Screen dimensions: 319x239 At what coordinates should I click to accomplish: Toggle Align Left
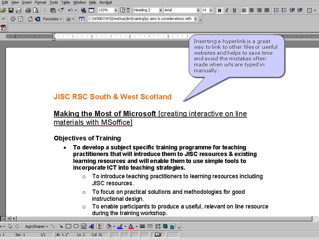244,10
